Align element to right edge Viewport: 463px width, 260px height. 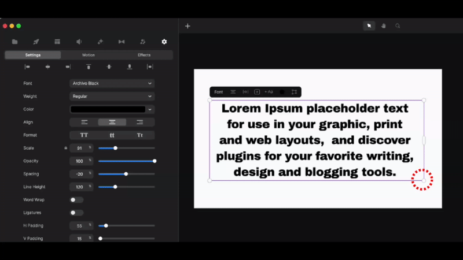(x=68, y=67)
